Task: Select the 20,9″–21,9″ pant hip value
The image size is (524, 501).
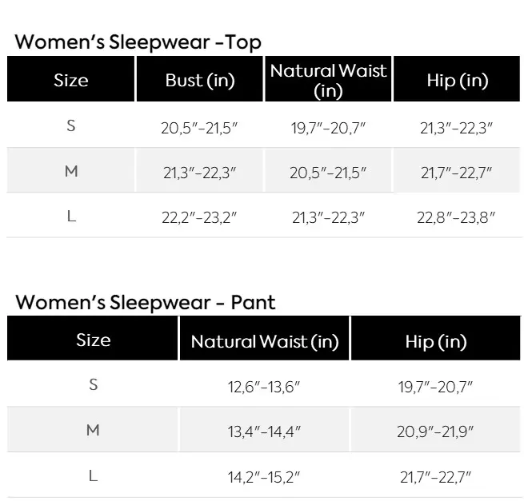Action: tap(435, 431)
